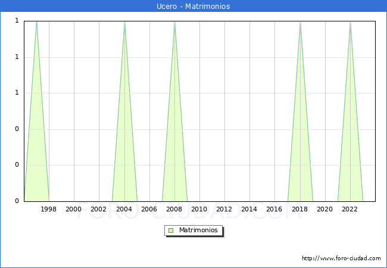Click the 2018 peak tip
The width and height of the screenshot is (387, 268).
[x=300, y=22]
